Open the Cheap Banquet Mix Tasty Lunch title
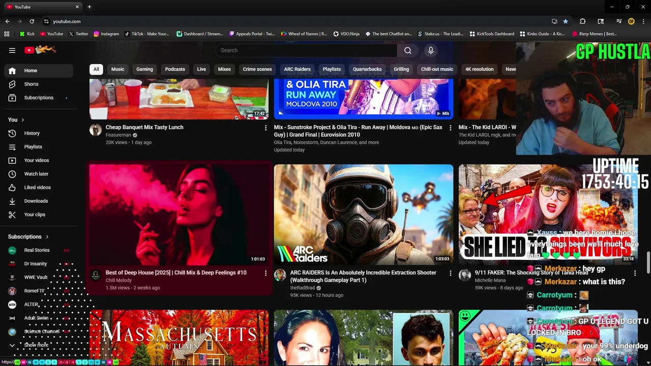 point(144,127)
